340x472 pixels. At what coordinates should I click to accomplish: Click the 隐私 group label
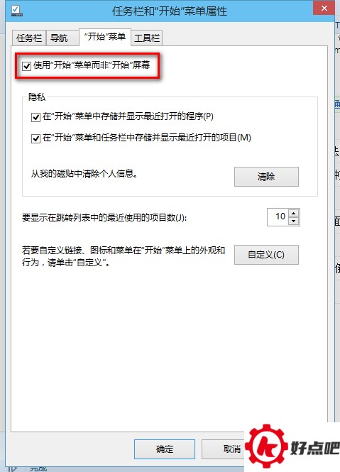click(37, 97)
